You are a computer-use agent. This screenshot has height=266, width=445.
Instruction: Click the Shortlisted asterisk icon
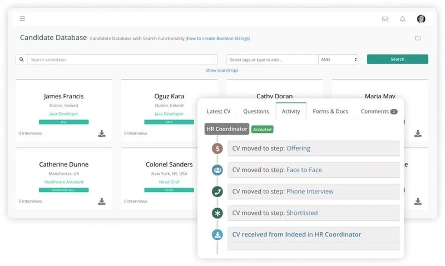point(217,213)
